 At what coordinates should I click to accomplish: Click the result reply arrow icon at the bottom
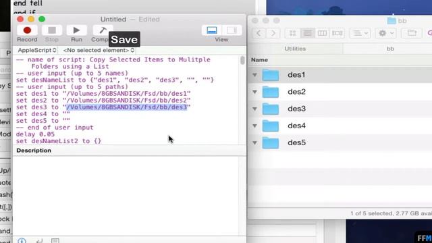click(39, 241)
